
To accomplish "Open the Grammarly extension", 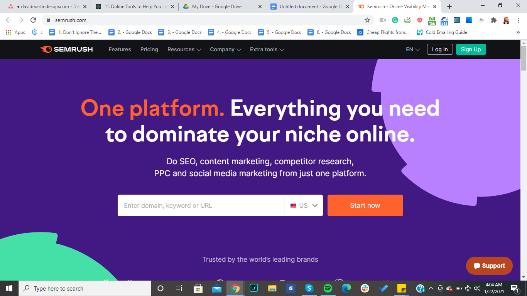I will [x=395, y=20].
